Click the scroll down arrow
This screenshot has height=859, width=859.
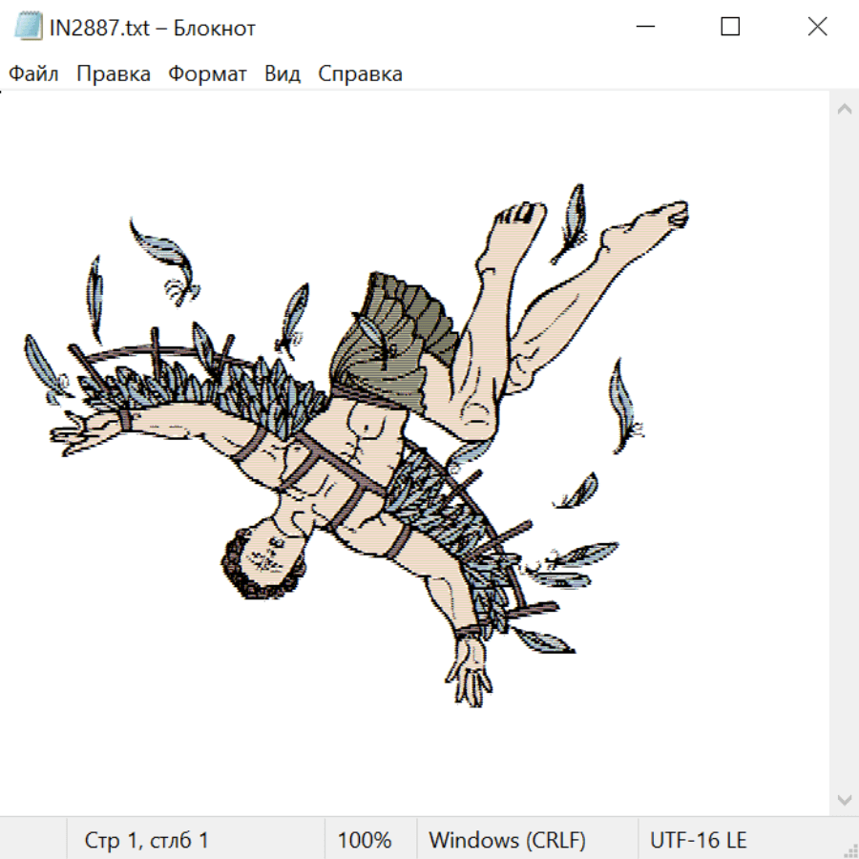pos(844,798)
